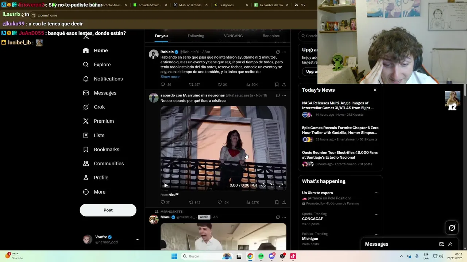Open options for Michigan trend
The height and width of the screenshot is (262, 467).
[x=377, y=234]
